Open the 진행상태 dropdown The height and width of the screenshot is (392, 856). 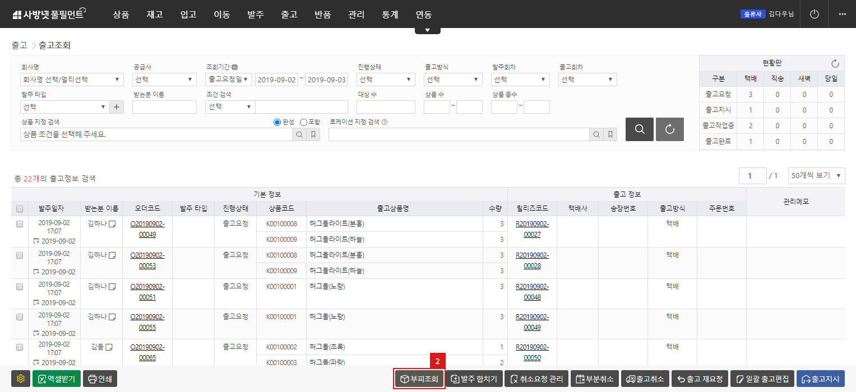(x=386, y=80)
